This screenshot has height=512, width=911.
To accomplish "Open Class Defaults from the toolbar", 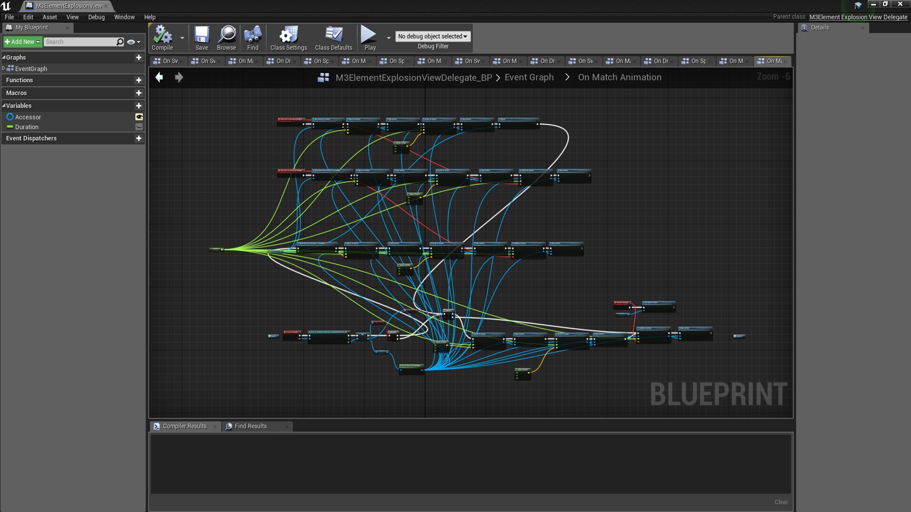I will [x=334, y=34].
